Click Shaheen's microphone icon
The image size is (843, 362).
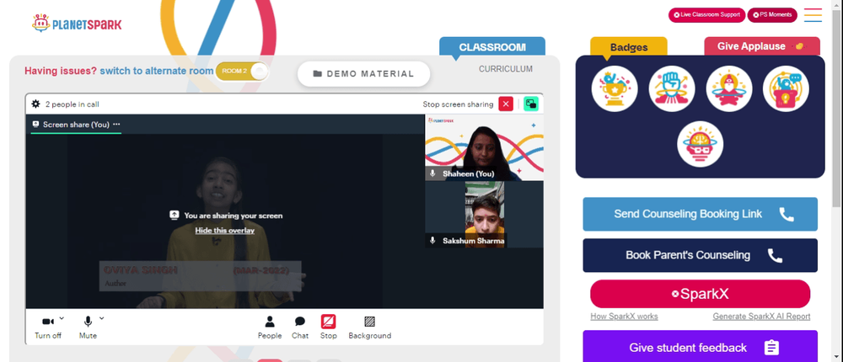tap(432, 173)
